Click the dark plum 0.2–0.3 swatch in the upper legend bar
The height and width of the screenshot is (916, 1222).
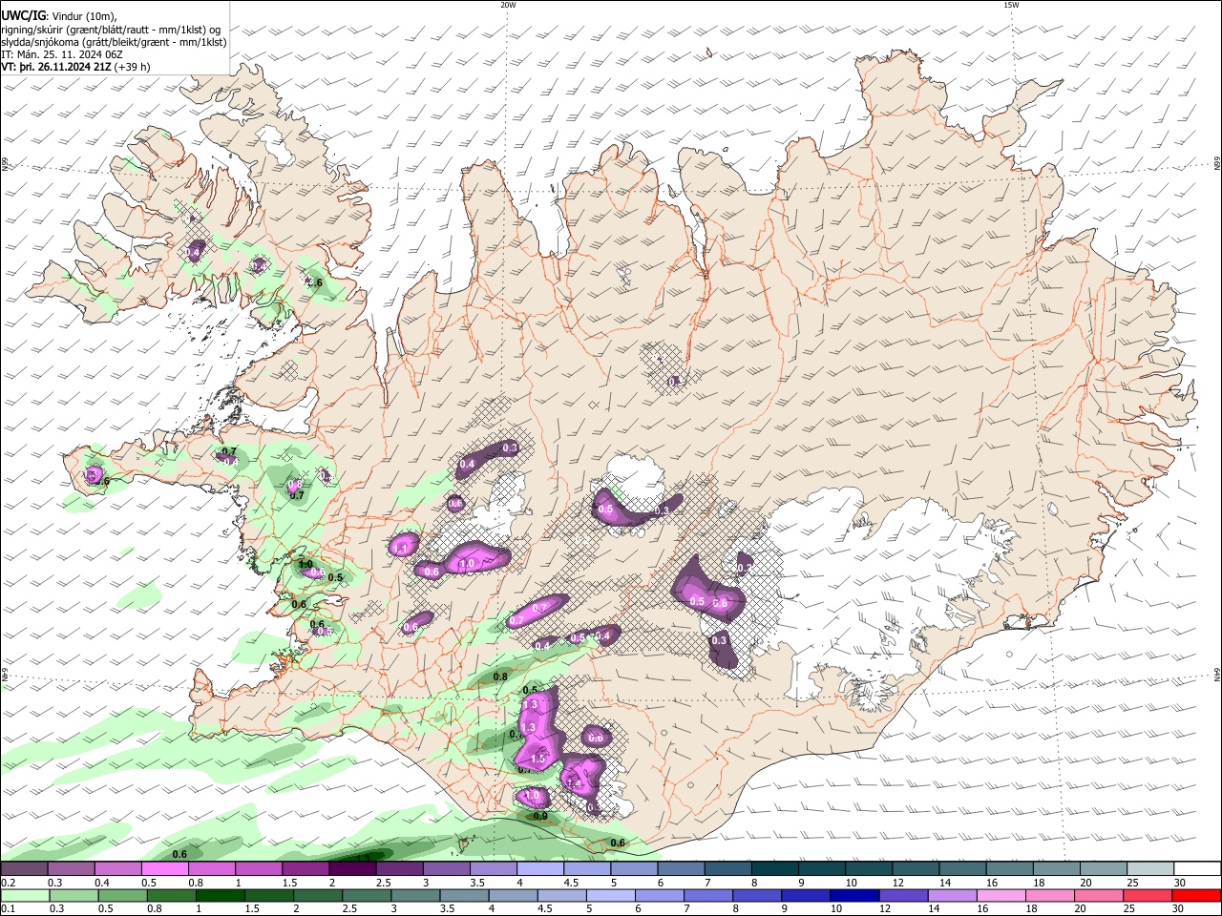[23, 869]
